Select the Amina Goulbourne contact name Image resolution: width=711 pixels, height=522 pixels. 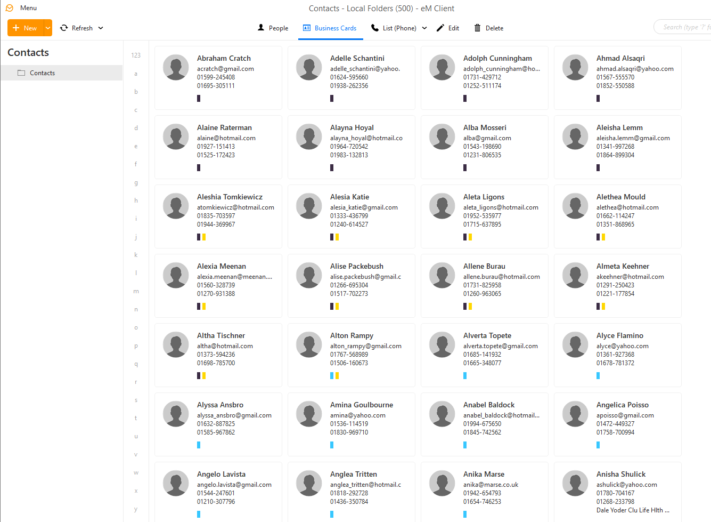click(x=362, y=405)
